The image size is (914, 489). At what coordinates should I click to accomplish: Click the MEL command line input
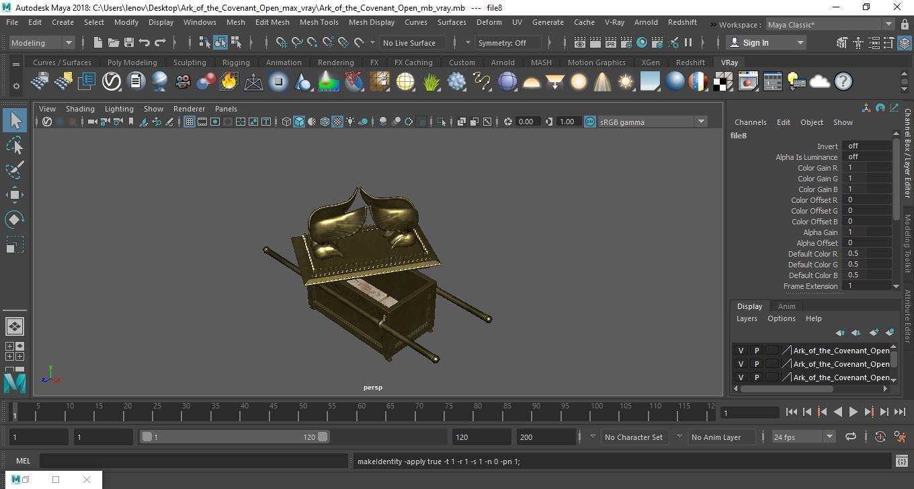pos(194,461)
